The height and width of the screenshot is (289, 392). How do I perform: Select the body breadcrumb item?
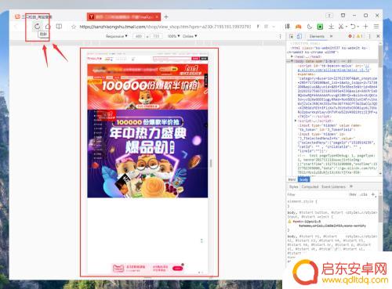point(303,179)
